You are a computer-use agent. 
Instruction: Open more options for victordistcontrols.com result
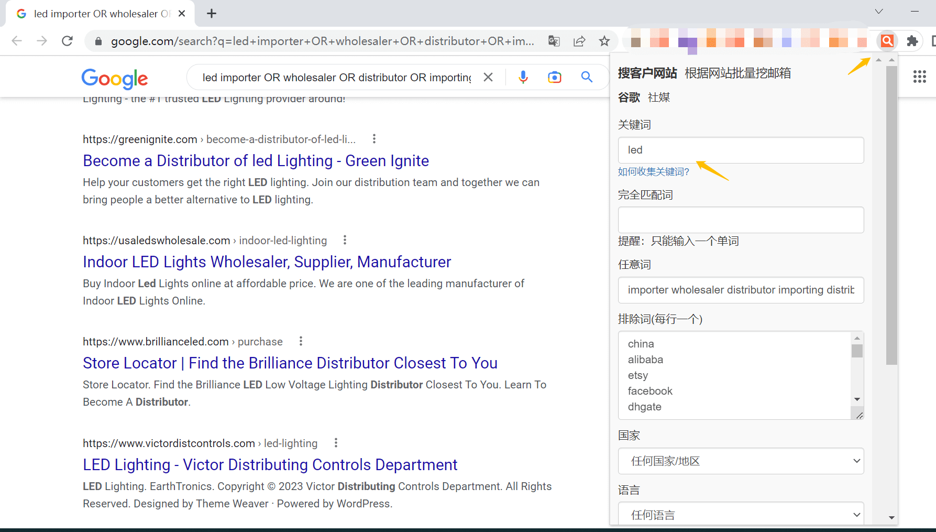[336, 443]
